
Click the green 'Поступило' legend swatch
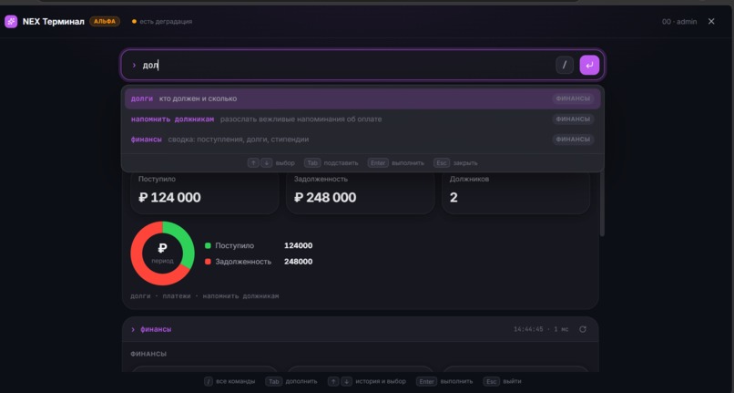(208, 246)
